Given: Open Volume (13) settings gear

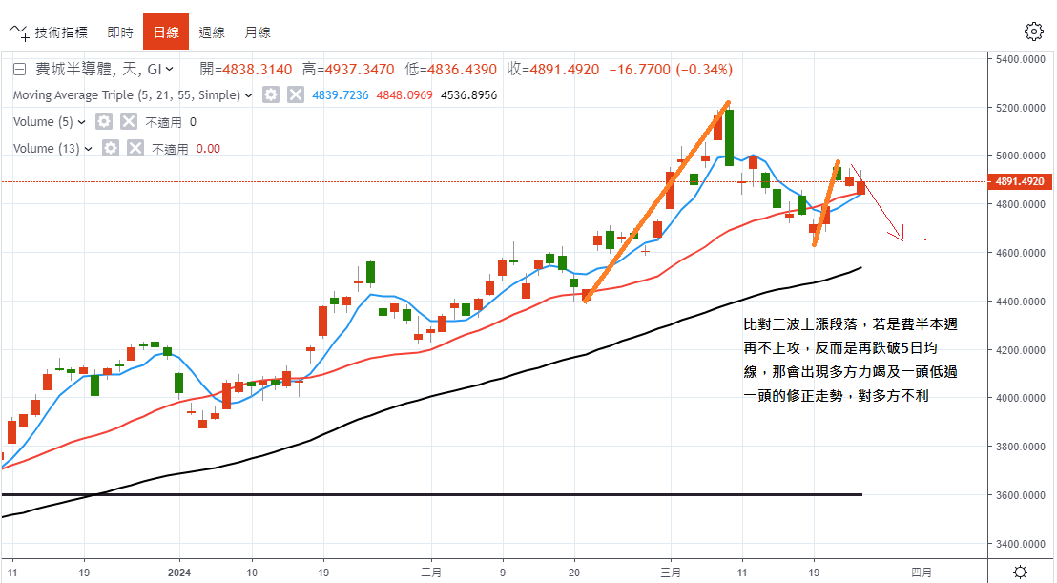Looking at the screenshot, I should (111, 148).
